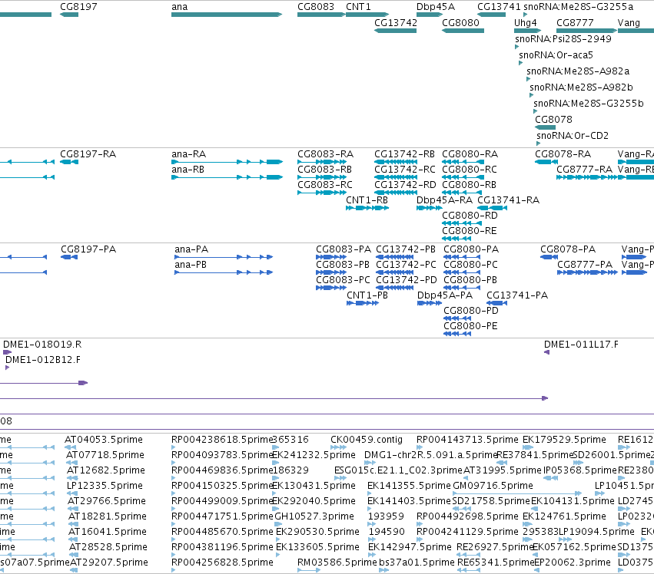Click the ana-PB protein glyph line
The image size is (654, 574).
(224, 272)
